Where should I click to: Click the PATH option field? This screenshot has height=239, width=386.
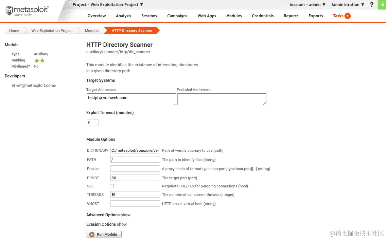(x=135, y=159)
